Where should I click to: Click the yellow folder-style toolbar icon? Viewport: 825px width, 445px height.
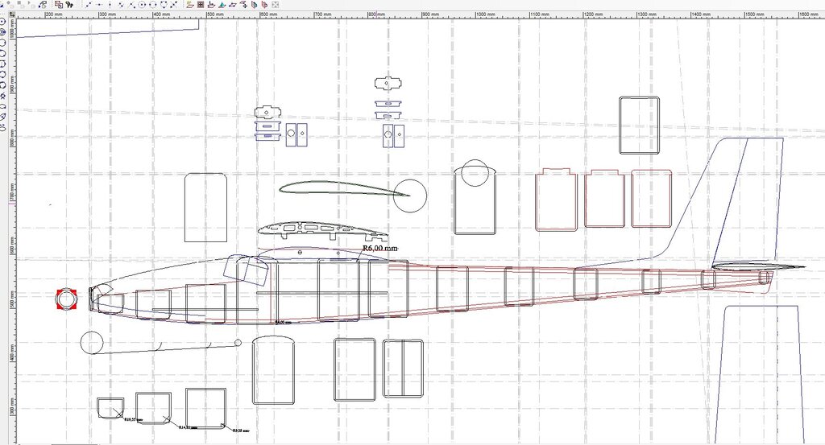[189, 4]
